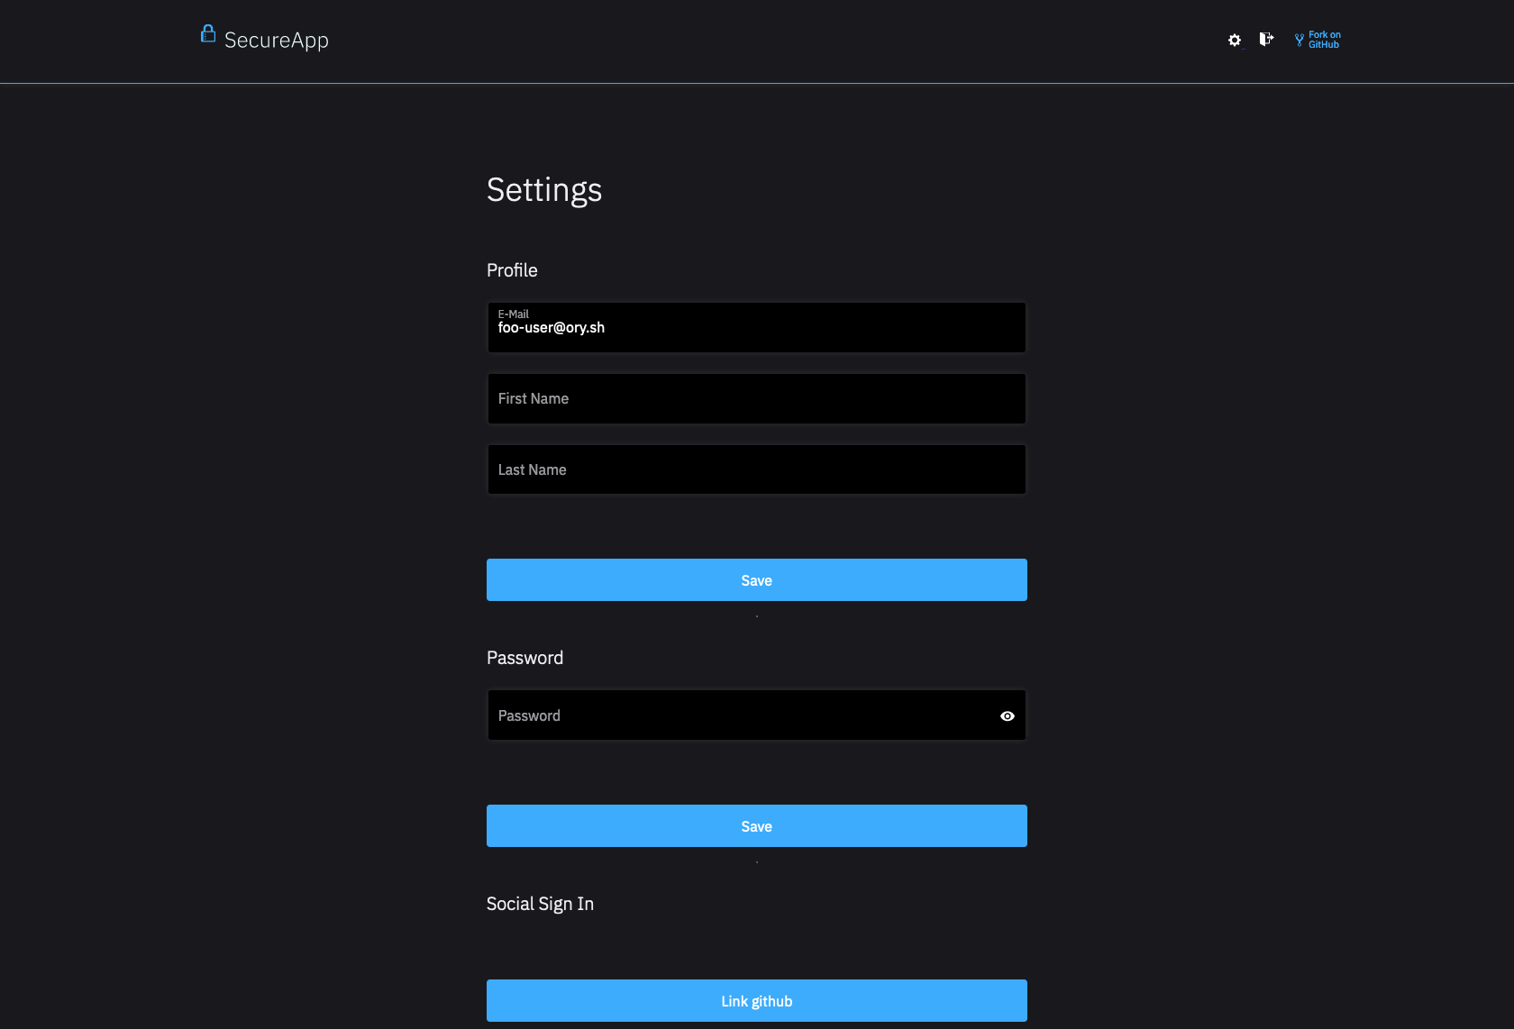This screenshot has height=1029, width=1514.
Task: Click the Profile section label
Action: click(x=512, y=270)
